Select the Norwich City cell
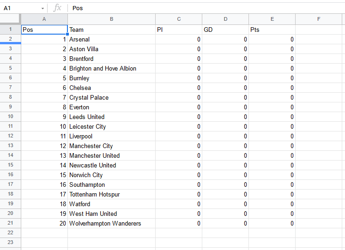The width and height of the screenshot is (345, 250). click(112, 175)
